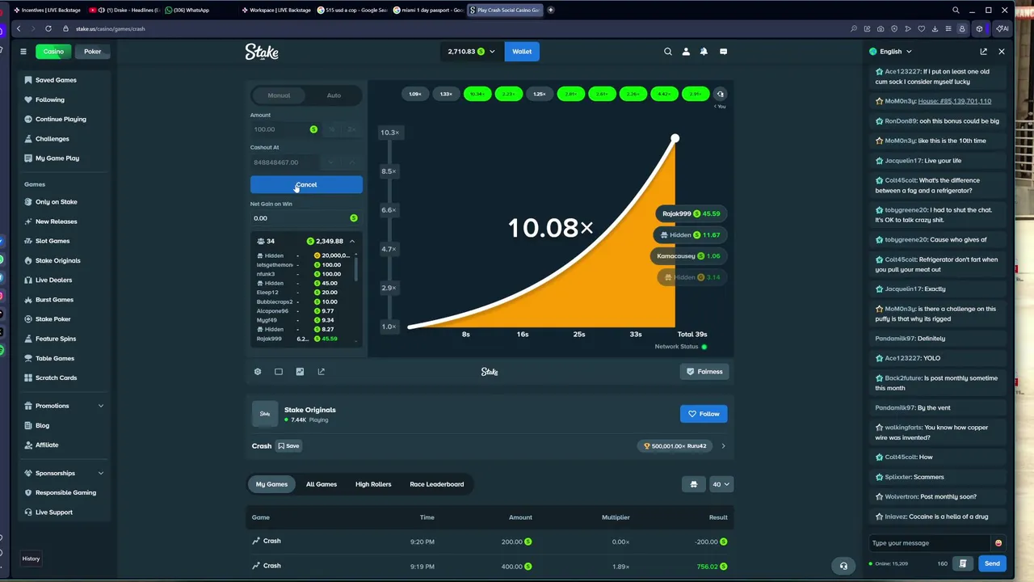Pop out the chat panel icon
1034x582 pixels.
point(983,52)
